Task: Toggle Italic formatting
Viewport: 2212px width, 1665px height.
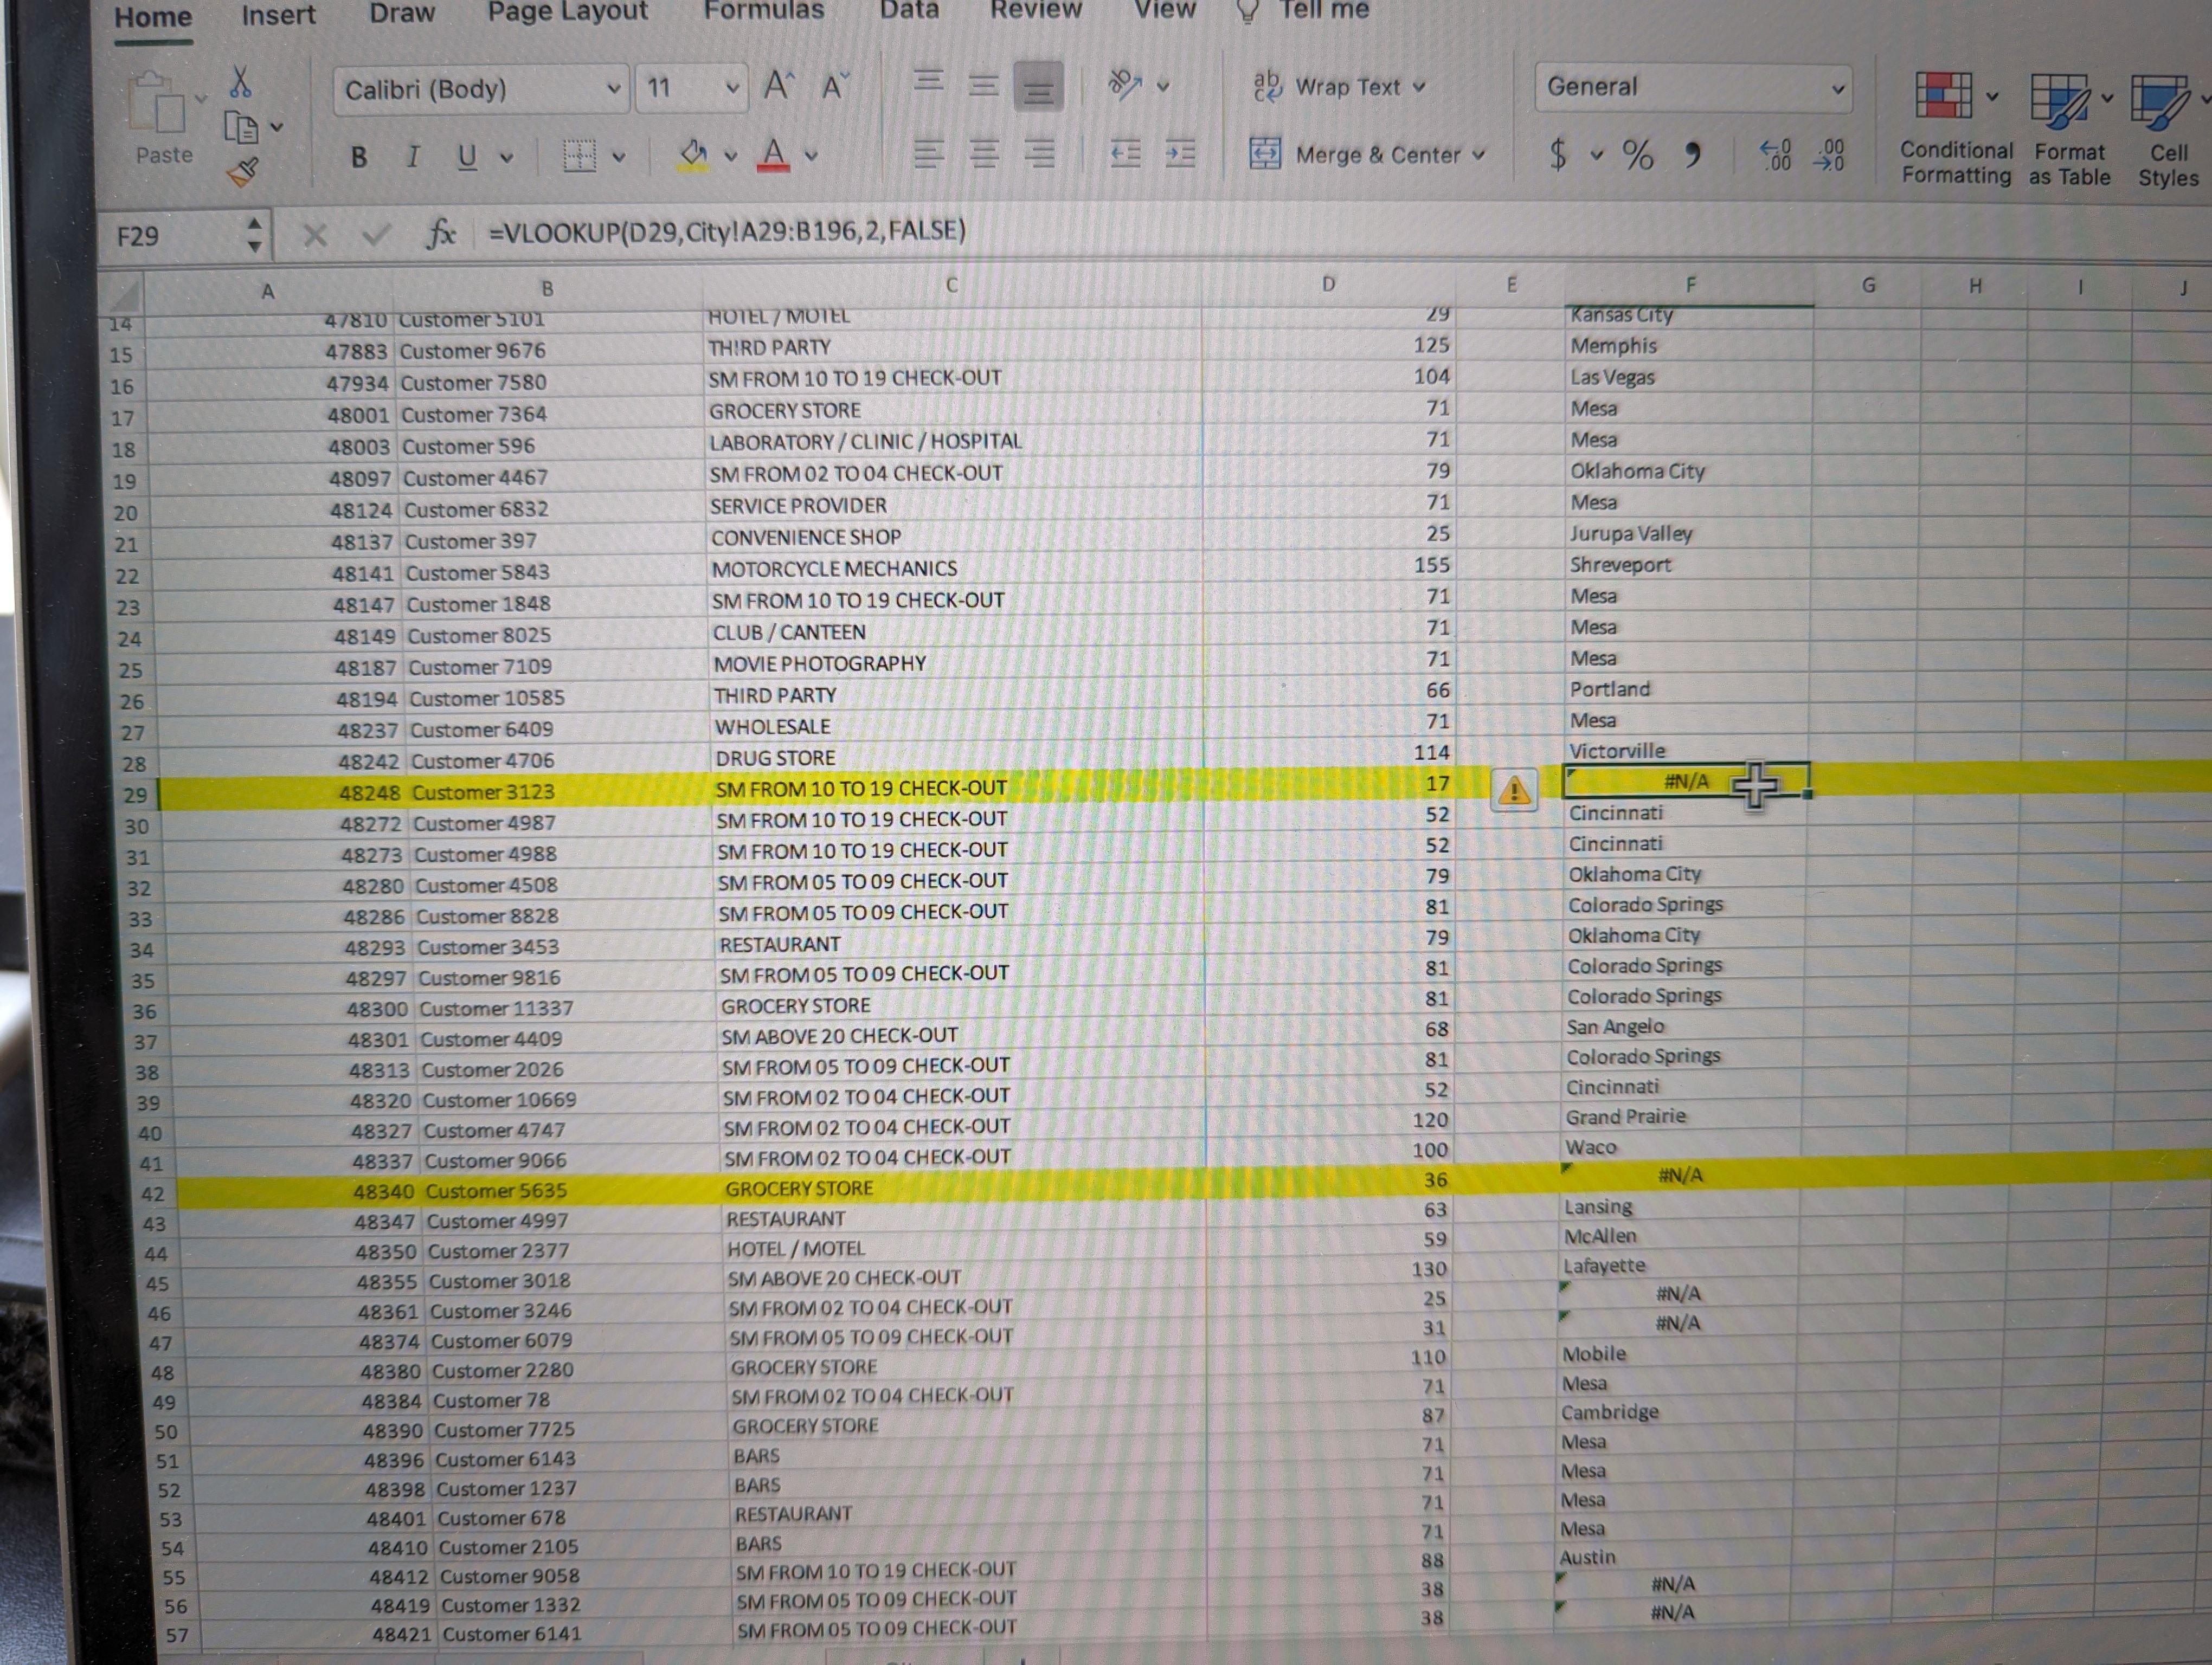Action: 413,157
